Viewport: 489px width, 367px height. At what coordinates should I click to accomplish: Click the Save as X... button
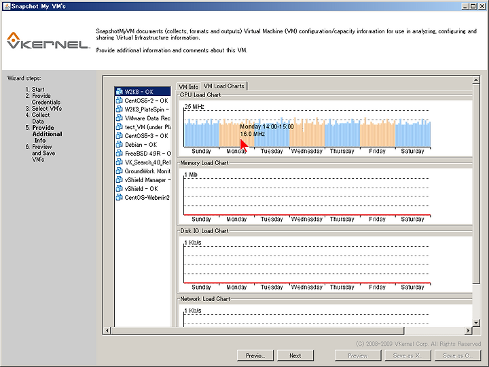(407, 355)
